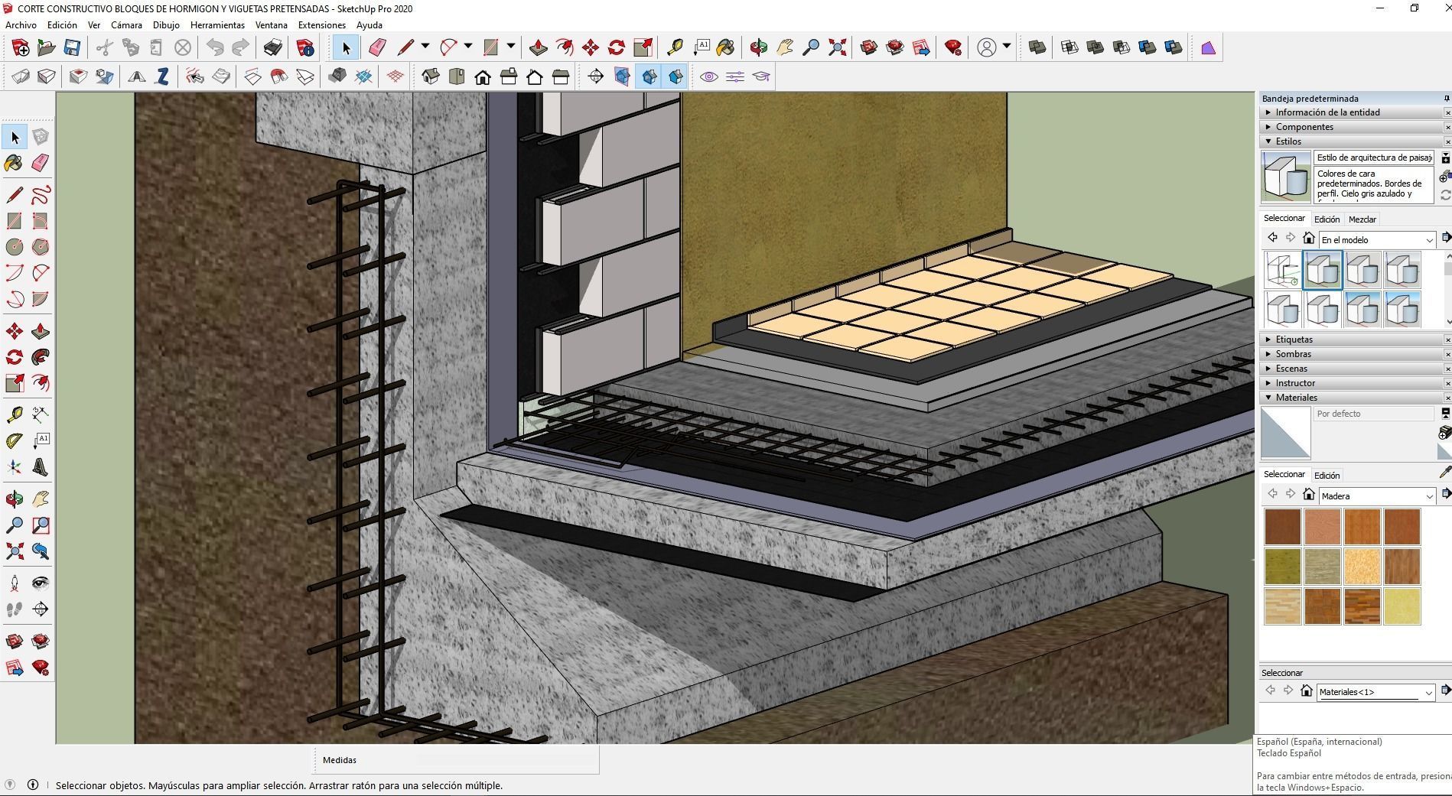This screenshot has width=1452, height=796.
Task: Expand the Componentes panel
Action: click(1351, 127)
